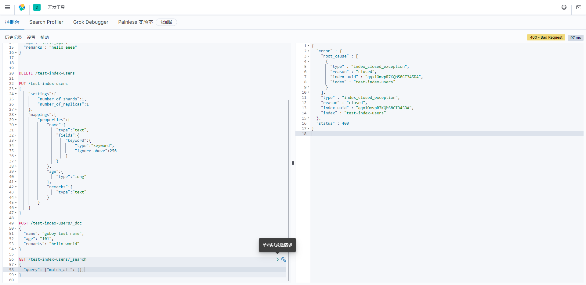586x285 pixels.
Task: Click the 开发工具 breadcrumb title
Action: click(x=56, y=7)
